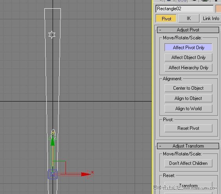Select the star-shaped helper in the viewport

(x=52, y=35)
